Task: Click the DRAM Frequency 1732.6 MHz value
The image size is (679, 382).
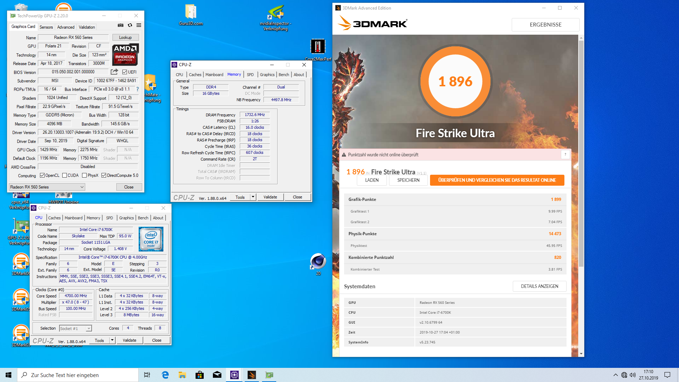Action: click(x=255, y=115)
